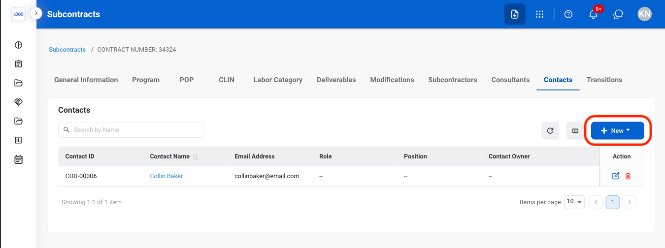This screenshot has width=665, height=248.
Task: Sort by Contact Name column
Action: pyautogui.click(x=196, y=156)
